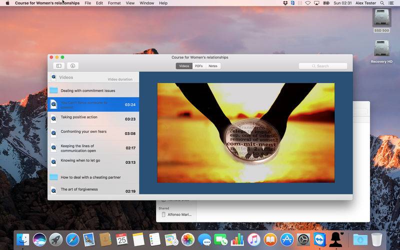Open the 'Course for Women's relationships' app menu

(x=47, y=3)
